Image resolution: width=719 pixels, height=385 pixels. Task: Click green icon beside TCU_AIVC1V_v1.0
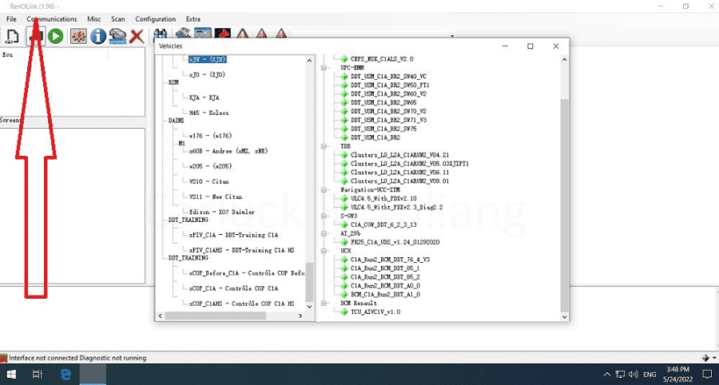[x=344, y=312]
